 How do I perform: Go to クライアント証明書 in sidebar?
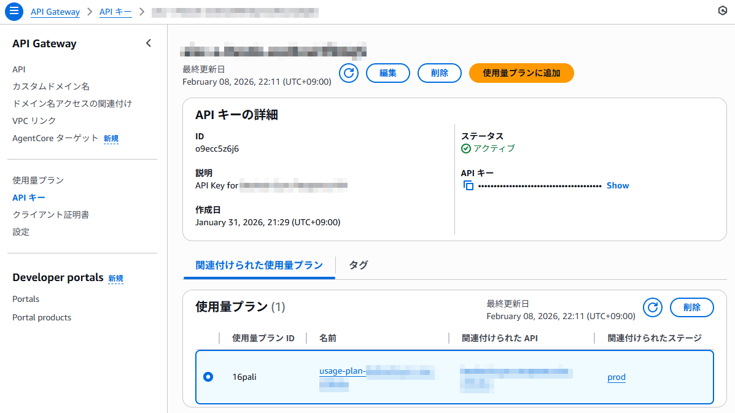coord(51,215)
